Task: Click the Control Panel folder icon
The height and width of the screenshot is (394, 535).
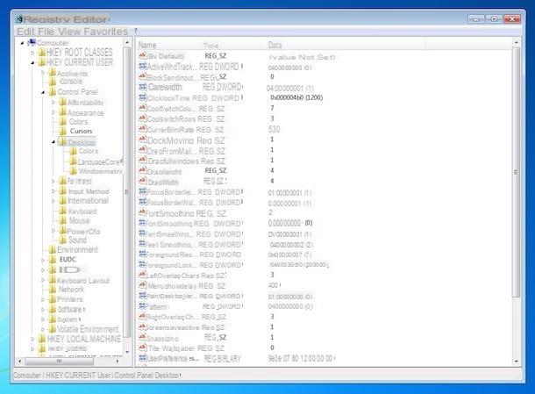Action: point(53,92)
